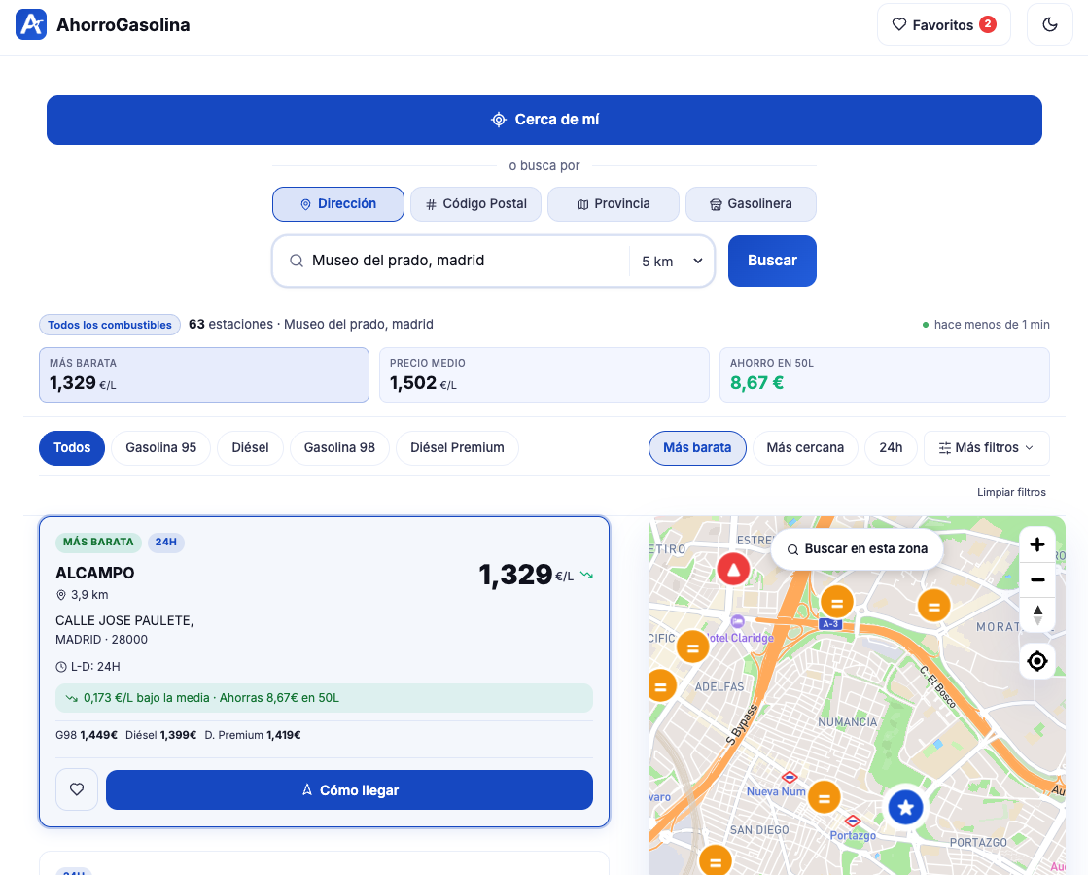This screenshot has height=875, width=1088.
Task: Zoom in on the map
Action: 1037,544
